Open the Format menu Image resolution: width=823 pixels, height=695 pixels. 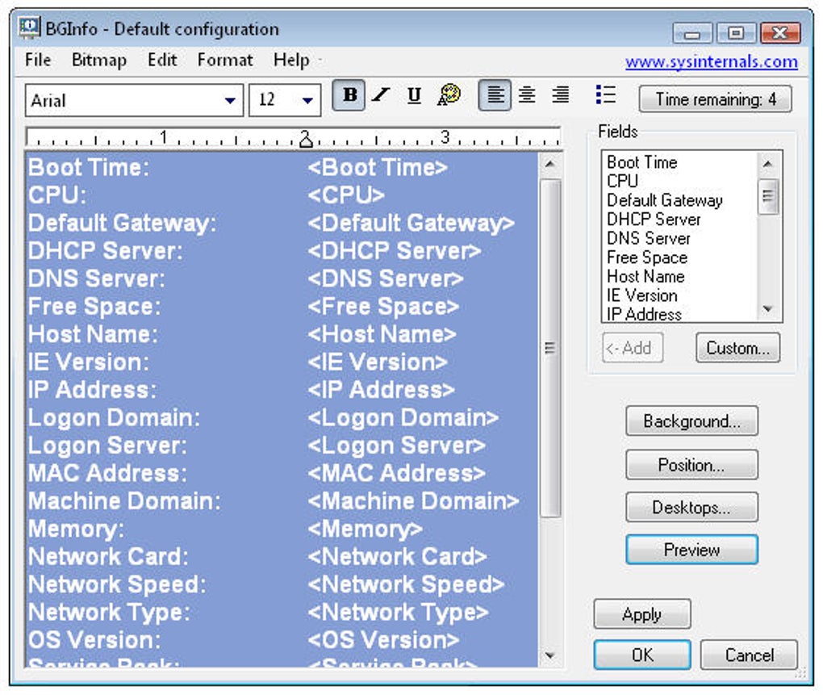(x=224, y=60)
